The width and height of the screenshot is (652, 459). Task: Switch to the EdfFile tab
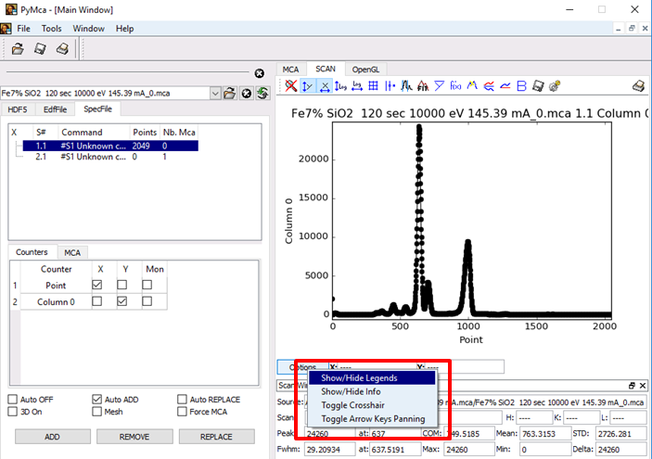55,109
